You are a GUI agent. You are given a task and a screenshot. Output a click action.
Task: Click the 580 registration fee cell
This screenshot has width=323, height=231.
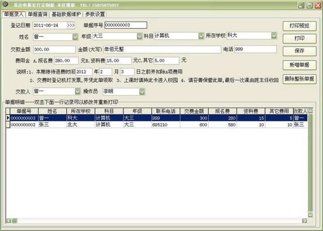[222, 125]
